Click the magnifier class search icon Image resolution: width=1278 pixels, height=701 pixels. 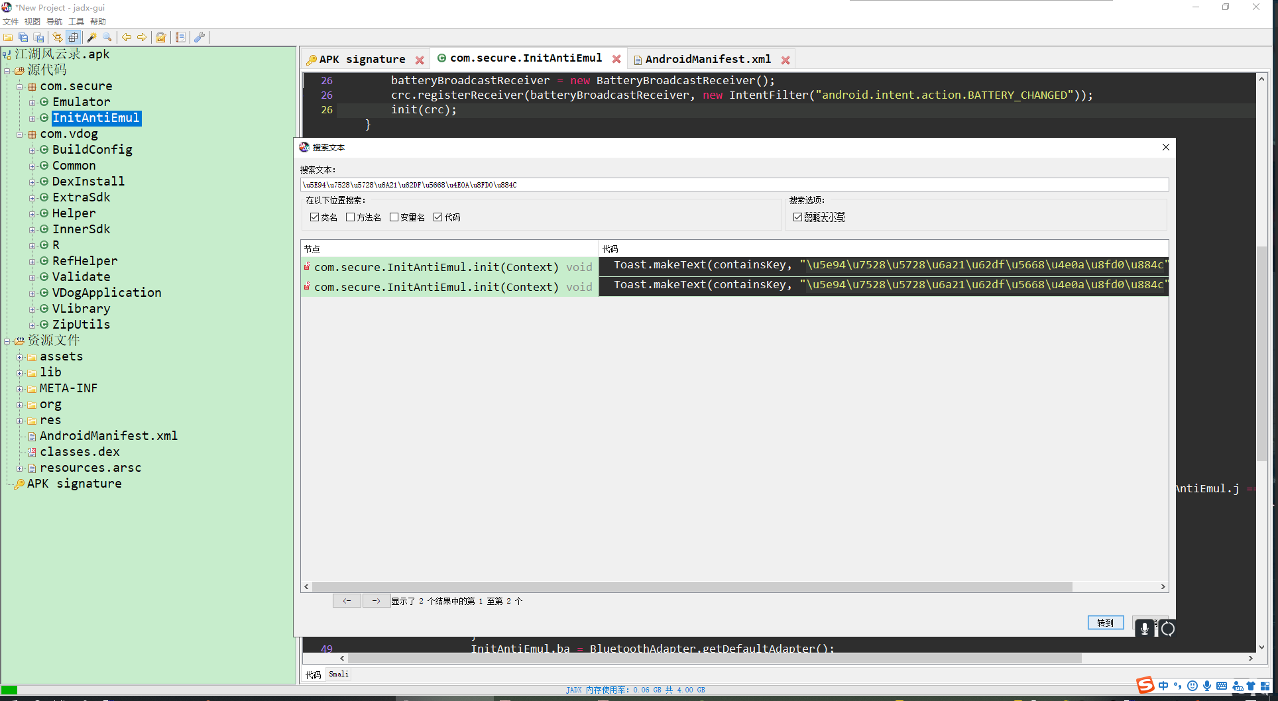(107, 37)
